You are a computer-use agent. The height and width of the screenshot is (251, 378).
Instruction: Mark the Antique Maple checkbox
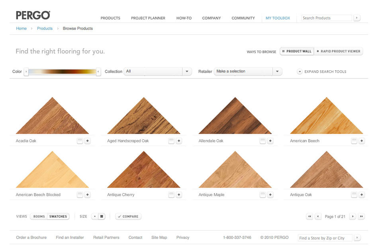click(x=263, y=195)
